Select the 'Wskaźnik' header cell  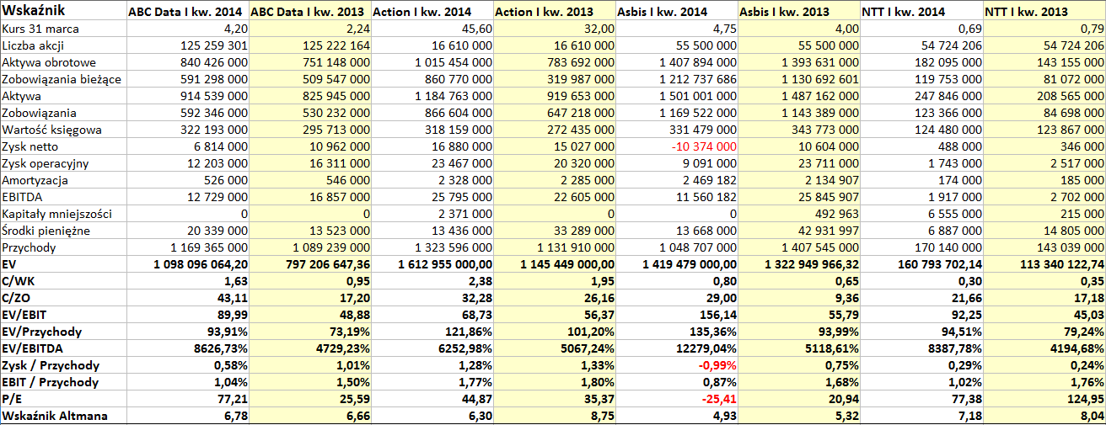pyautogui.click(x=62, y=12)
